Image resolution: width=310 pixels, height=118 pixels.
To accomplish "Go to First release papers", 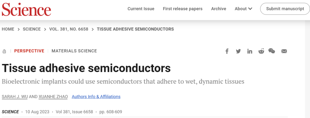I will 183,9.
